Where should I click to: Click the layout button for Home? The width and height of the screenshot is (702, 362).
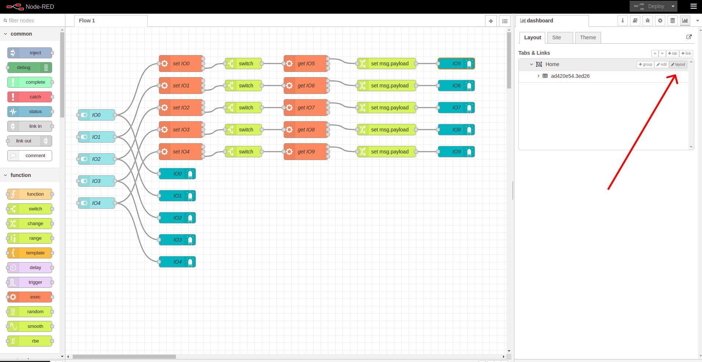coord(678,64)
